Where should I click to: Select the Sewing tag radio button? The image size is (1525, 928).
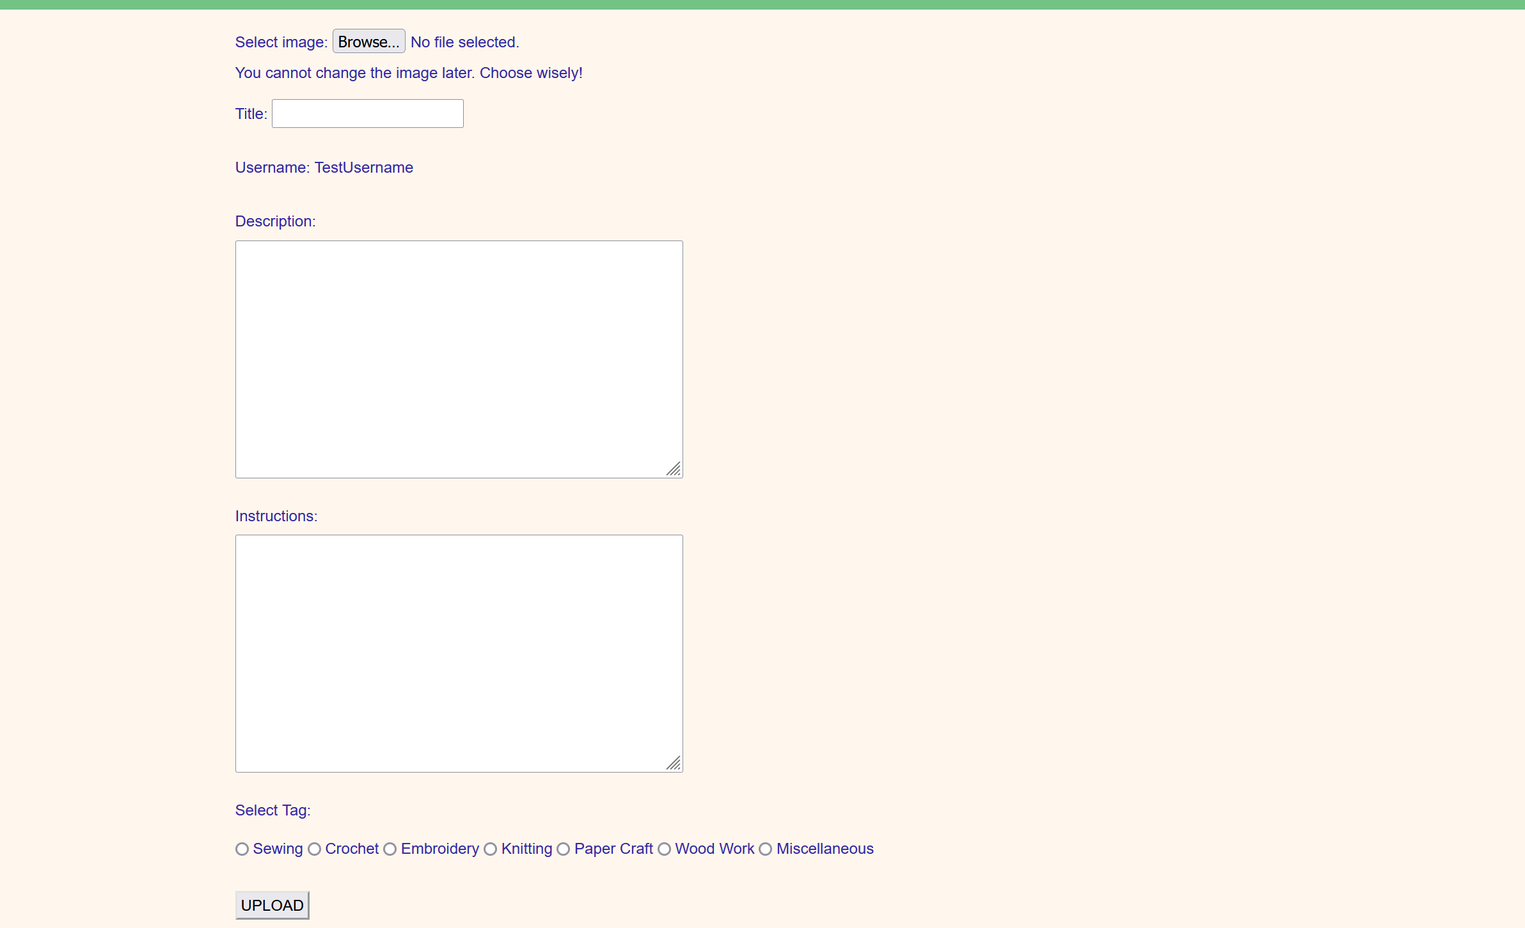pos(242,849)
